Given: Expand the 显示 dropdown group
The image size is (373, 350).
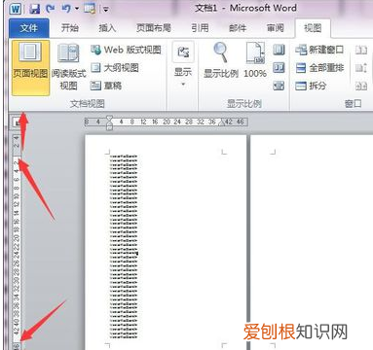Looking at the screenshot, I should 183,66.
